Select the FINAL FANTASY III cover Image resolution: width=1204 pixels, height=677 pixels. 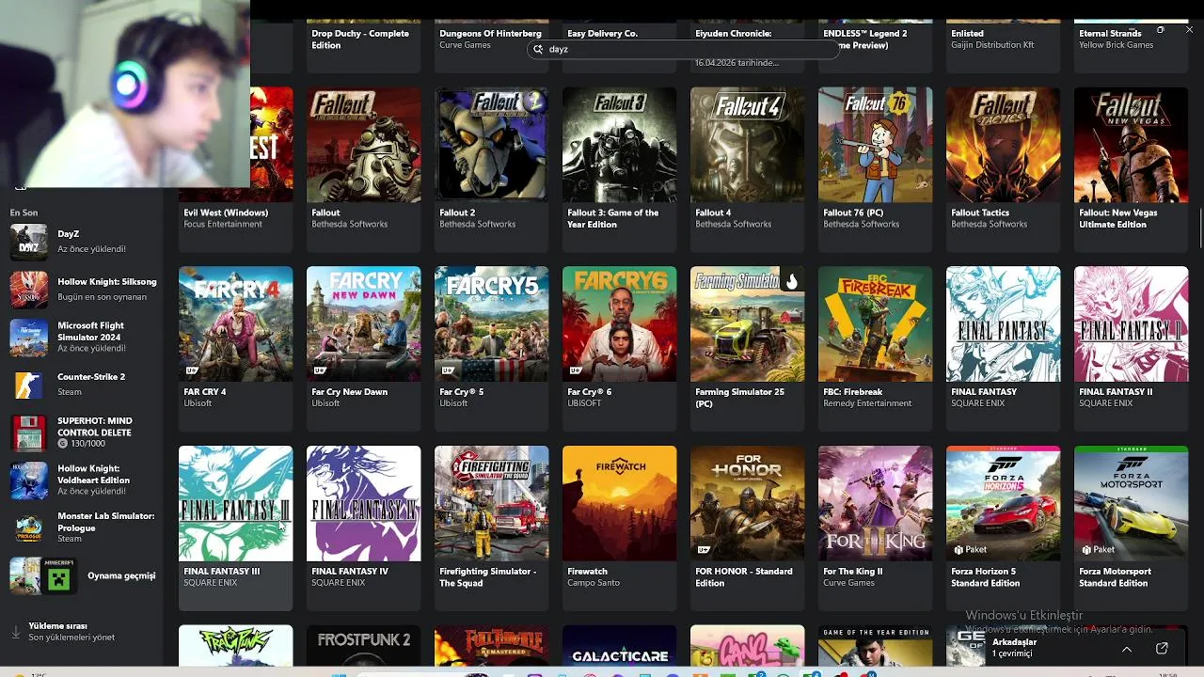click(235, 503)
